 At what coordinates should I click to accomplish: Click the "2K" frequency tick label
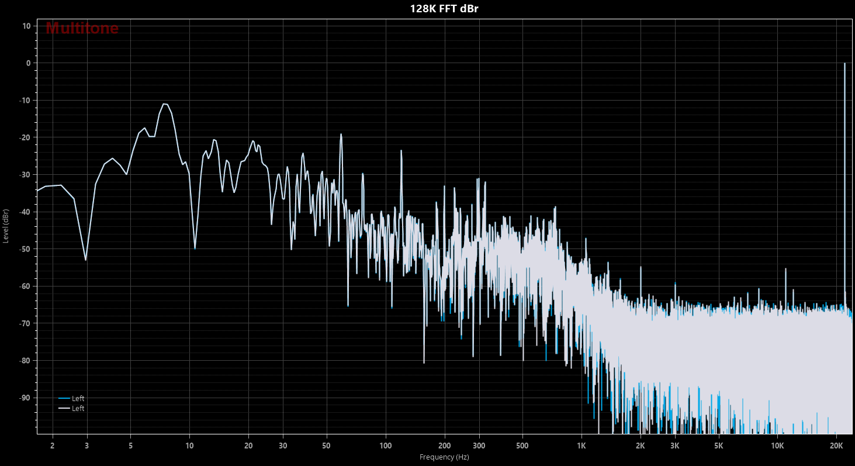tap(641, 446)
